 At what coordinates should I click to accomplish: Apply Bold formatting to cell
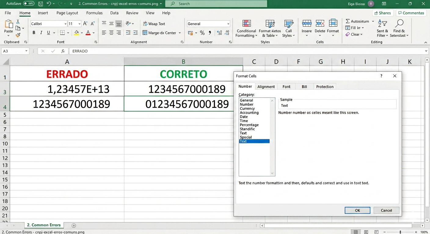coord(34,33)
